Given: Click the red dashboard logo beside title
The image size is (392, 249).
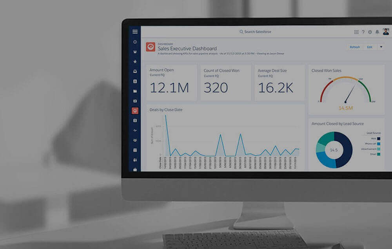Looking at the screenshot, I should coord(151,47).
